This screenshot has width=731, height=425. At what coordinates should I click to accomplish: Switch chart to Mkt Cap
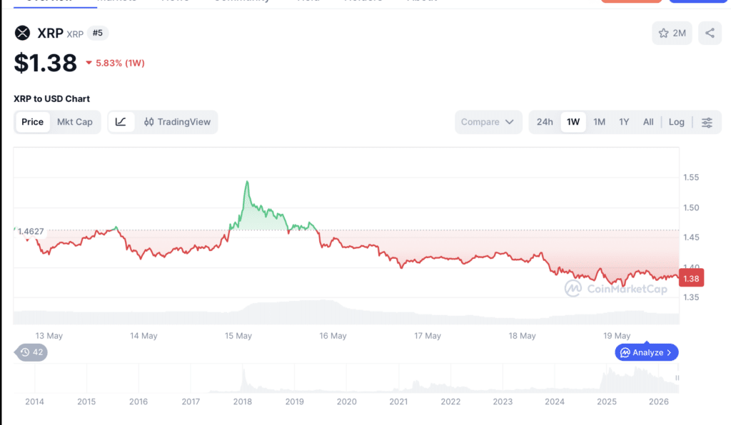[x=74, y=122]
